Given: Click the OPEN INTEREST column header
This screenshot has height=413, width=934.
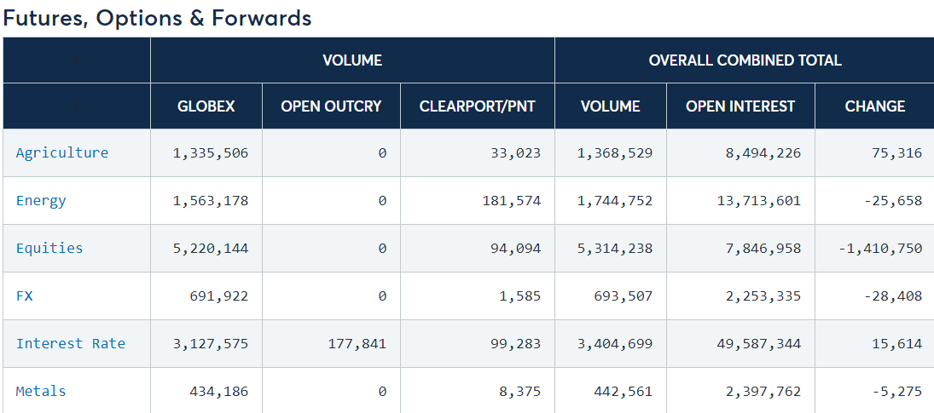Looking at the screenshot, I should (740, 106).
